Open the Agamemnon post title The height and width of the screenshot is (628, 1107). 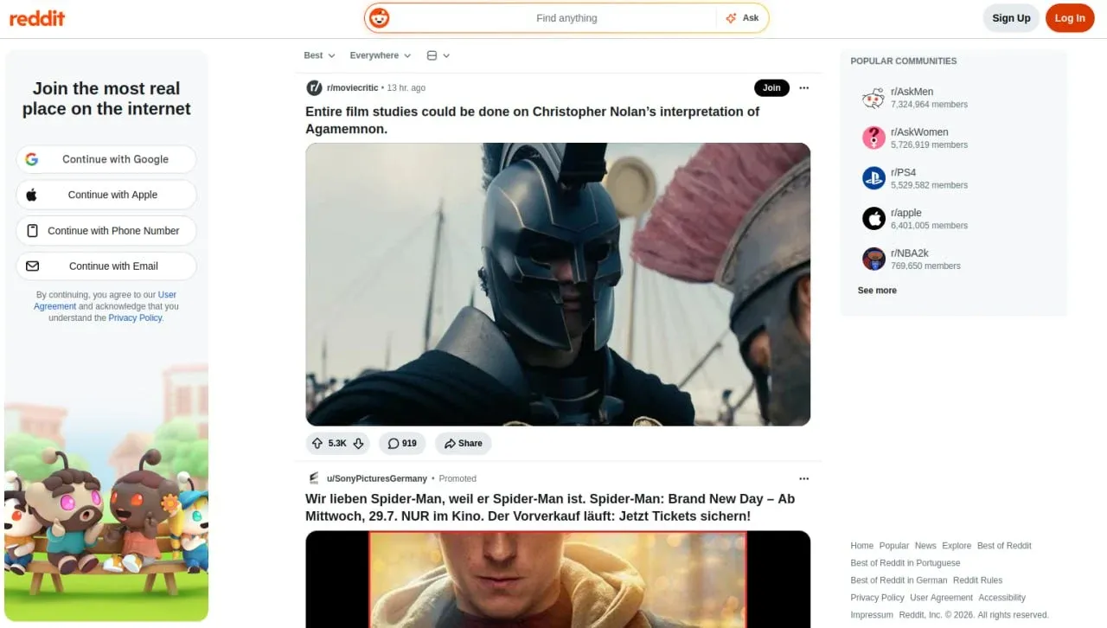[533, 120]
